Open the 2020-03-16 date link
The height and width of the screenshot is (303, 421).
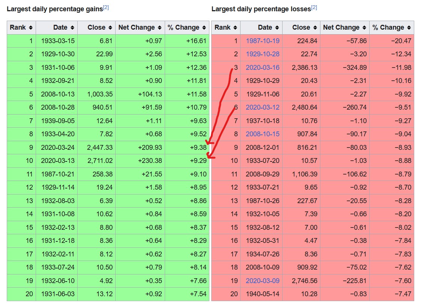coord(263,68)
